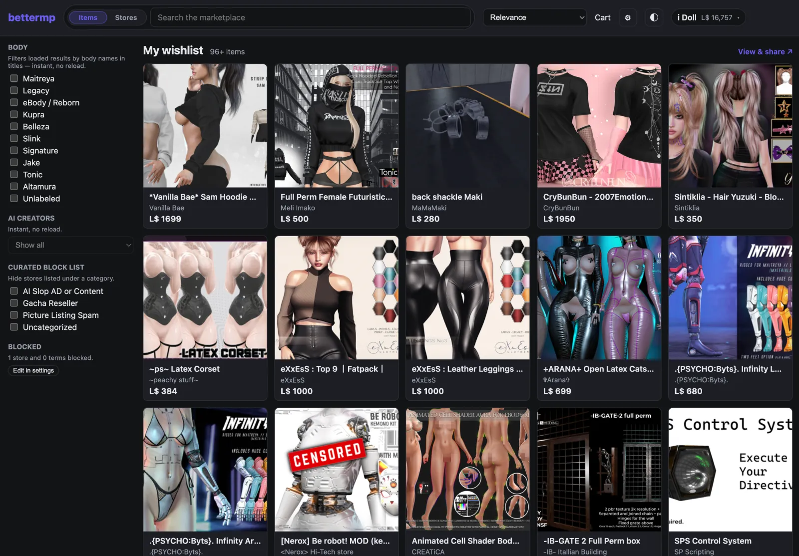Open +ARANA+ Open Latex Cats title
Image resolution: width=799 pixels, height=556 pixels.
tap(598, 369)
